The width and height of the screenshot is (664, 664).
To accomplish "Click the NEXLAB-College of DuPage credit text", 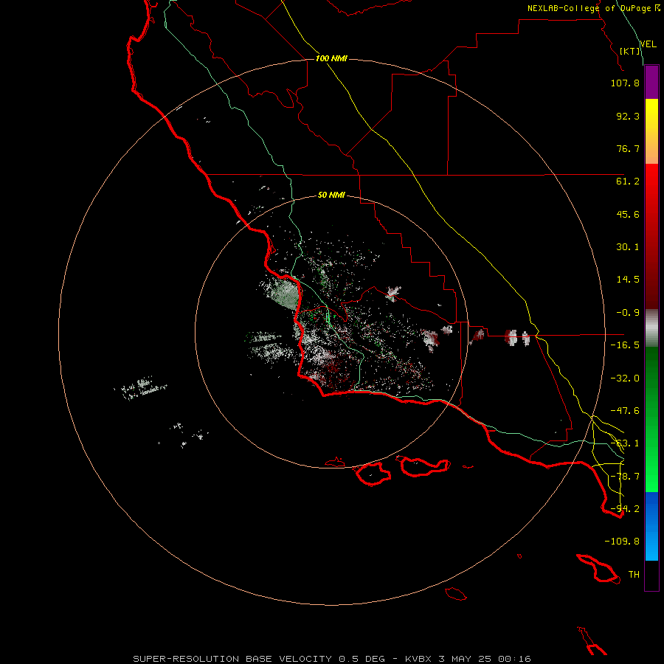I will pyautogui.click(x=593, y=8).
